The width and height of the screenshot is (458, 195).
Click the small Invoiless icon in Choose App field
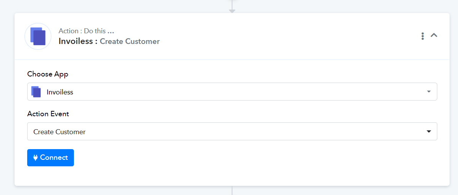click(36, 92)
